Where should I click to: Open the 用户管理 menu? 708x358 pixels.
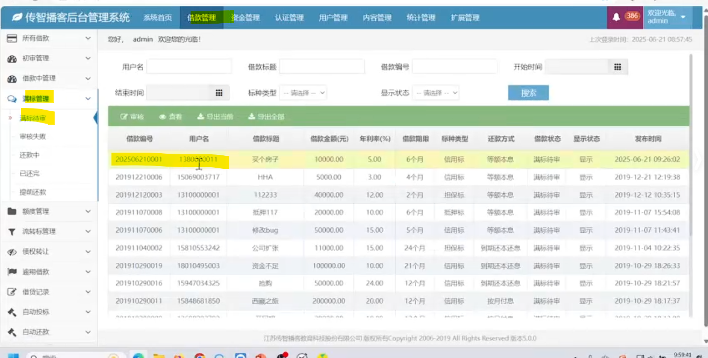333,18
